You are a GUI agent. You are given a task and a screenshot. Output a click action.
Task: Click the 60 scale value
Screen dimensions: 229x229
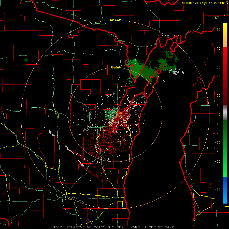coord(219,58)
